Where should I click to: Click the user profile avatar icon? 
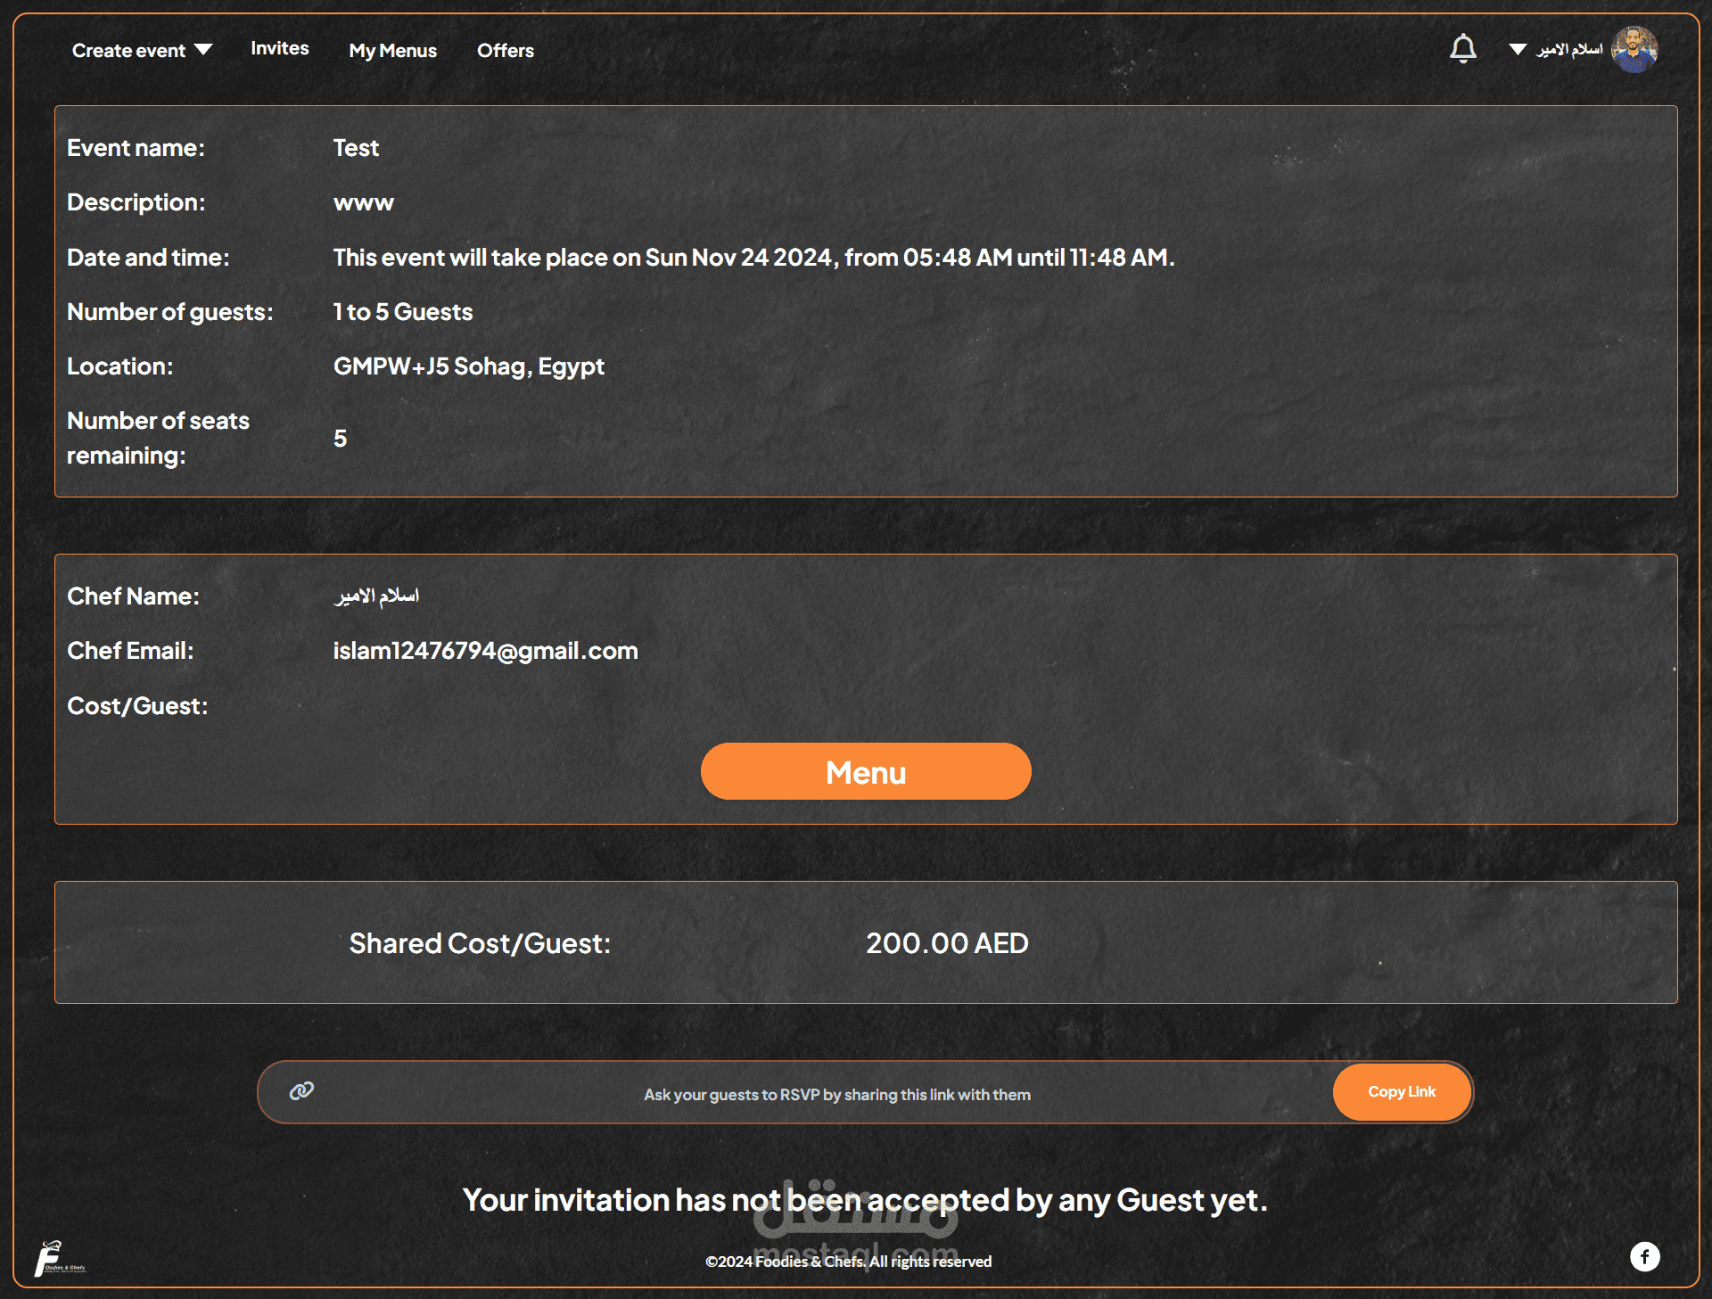point(1642,48)
